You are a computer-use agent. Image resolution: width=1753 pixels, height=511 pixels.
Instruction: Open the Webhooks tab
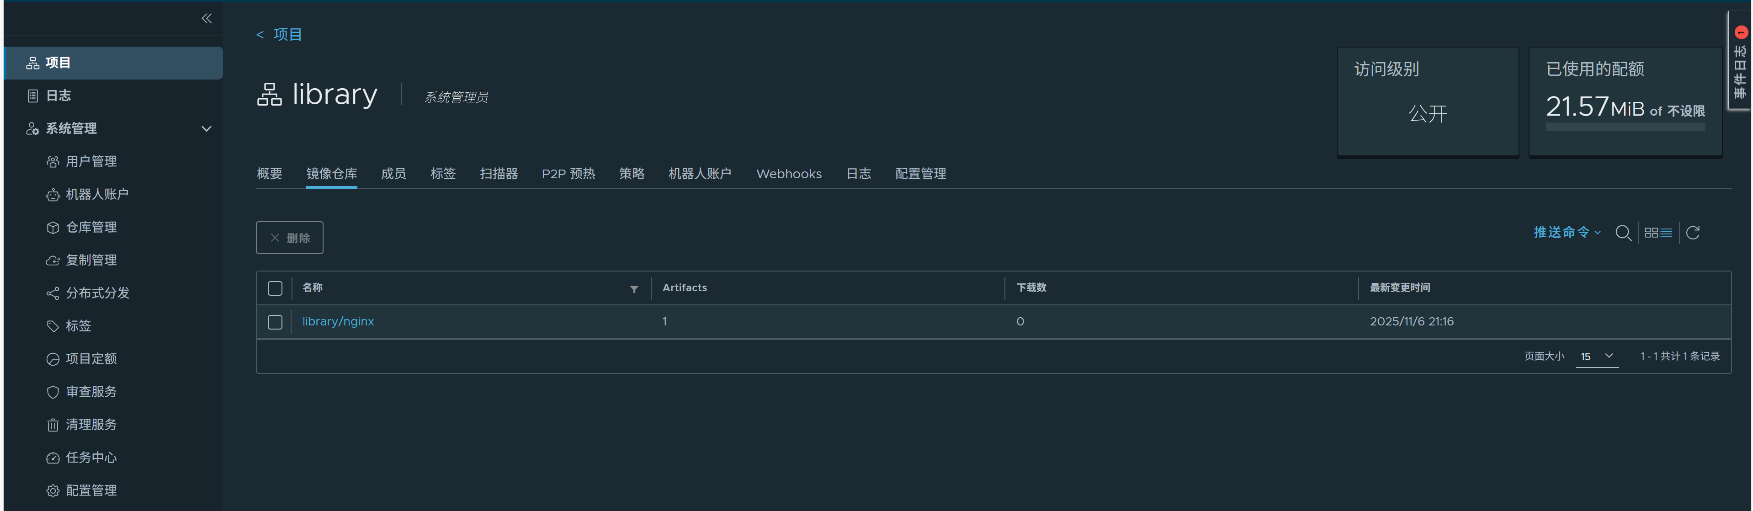pyautogui.click(x=789, y=174)
